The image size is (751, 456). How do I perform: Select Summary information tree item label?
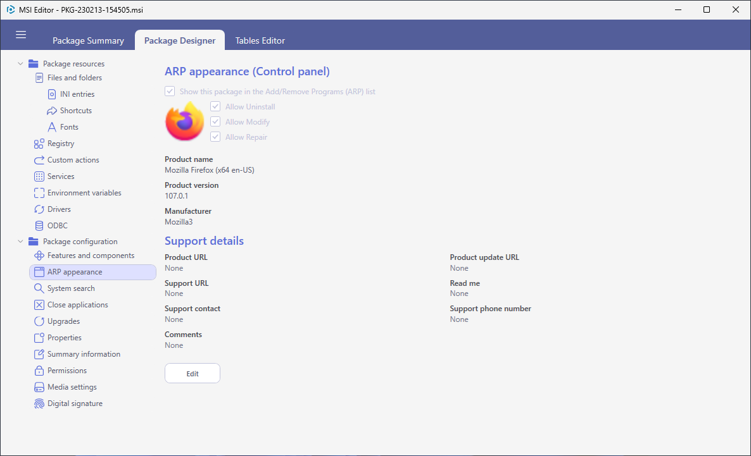point(84,354)
